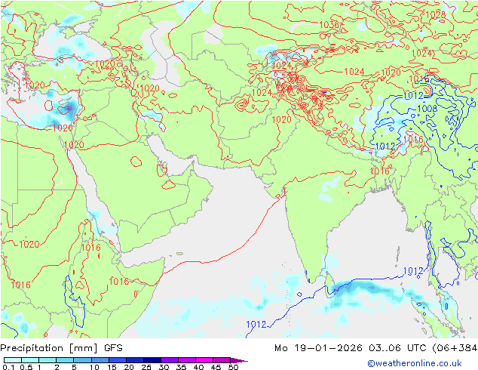478x370 pixels.
Task: Pick the 2–5 mm legend color swatch
Action: coord(65,360)
